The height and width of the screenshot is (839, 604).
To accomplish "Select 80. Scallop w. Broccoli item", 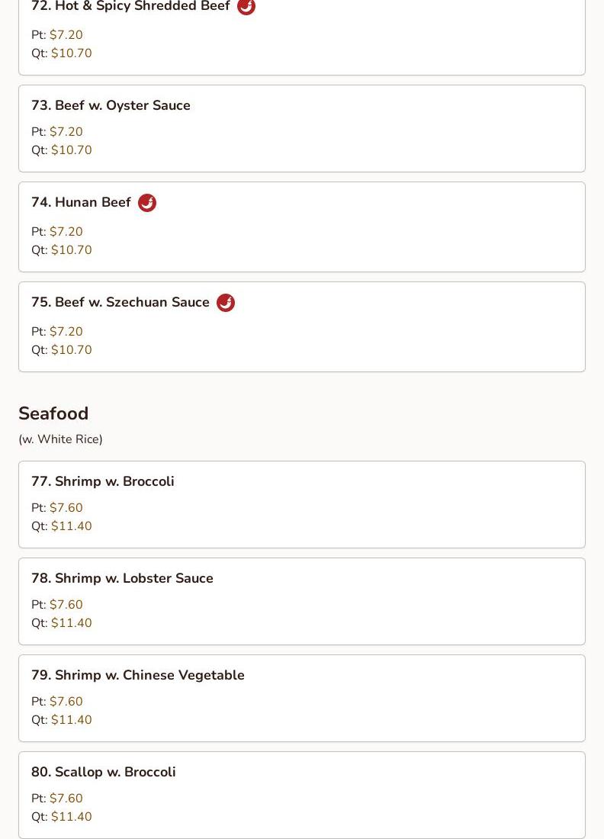I will pos(302,795).
